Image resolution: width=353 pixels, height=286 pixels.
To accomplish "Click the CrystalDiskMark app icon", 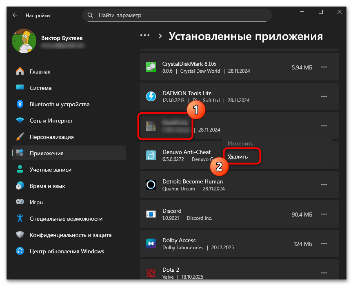I will (151, 67).
